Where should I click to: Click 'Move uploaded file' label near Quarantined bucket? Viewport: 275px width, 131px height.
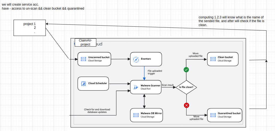pos(197,118)
